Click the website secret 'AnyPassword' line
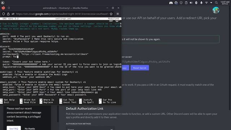The height and width of the screenshot is (130, 231). tap(43, 39)
